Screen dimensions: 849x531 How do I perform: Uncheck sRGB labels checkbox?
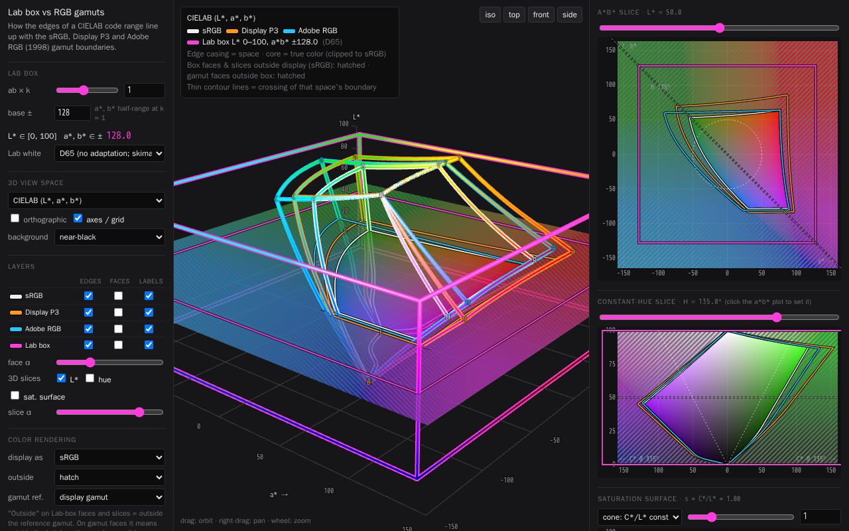point(149,295)
